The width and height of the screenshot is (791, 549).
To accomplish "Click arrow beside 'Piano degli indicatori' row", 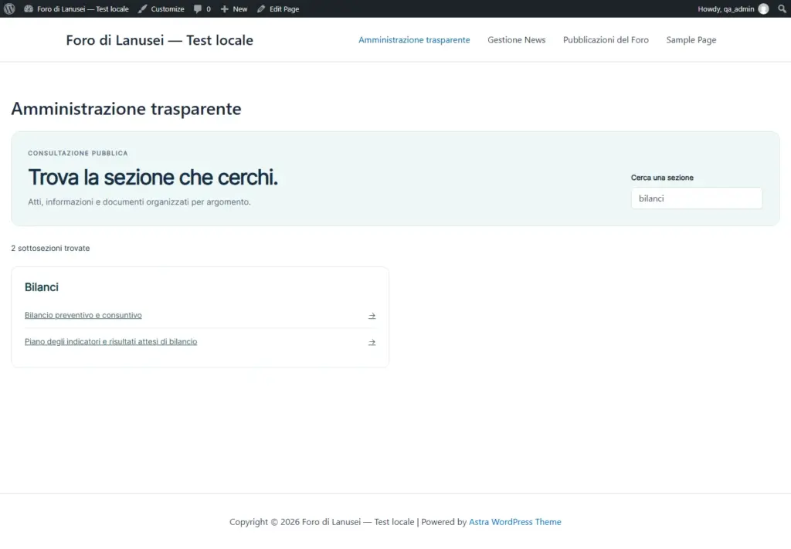I will (372, 342).
